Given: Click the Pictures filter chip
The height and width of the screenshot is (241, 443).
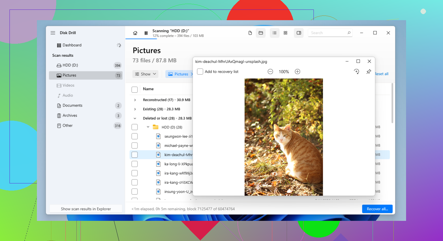Looking at the screenshot, I should click(x=179, y=74).
